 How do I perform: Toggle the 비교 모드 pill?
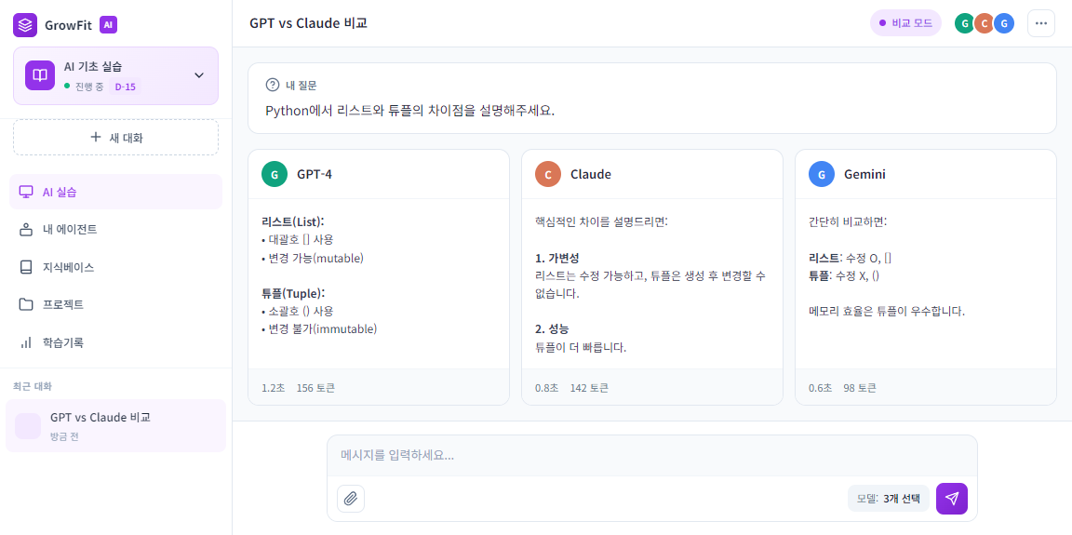pos(905,23)
